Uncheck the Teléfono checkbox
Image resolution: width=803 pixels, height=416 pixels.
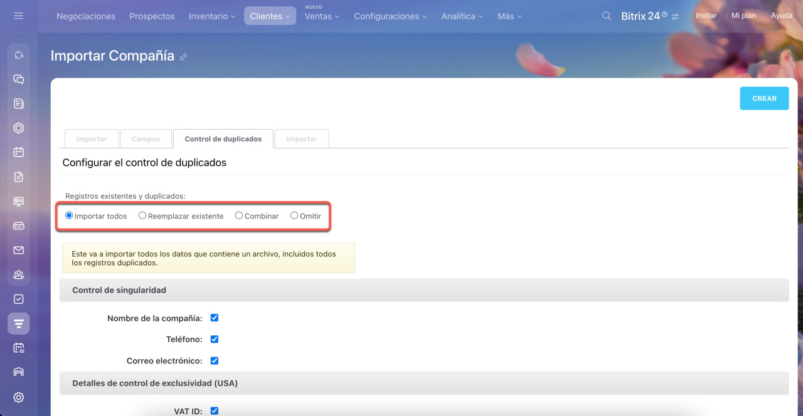pyautogui.click(x=215, y=339)
